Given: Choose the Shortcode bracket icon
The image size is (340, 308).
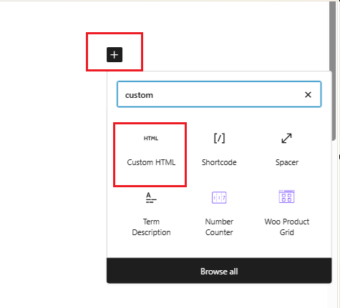Looking at the screenshot, I should (219, 138).
